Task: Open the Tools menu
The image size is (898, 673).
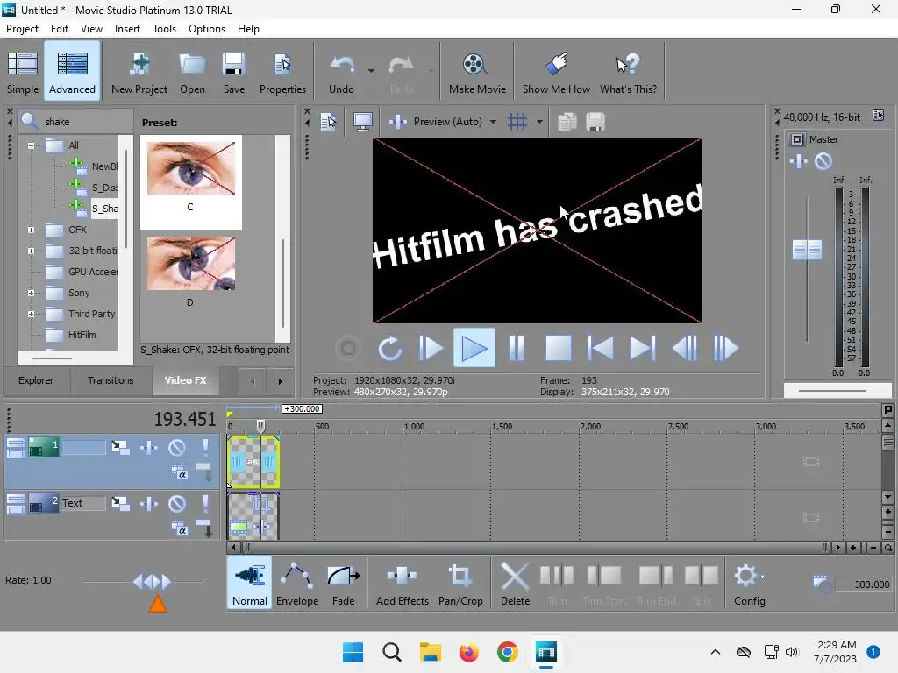Action: [164, 29]
